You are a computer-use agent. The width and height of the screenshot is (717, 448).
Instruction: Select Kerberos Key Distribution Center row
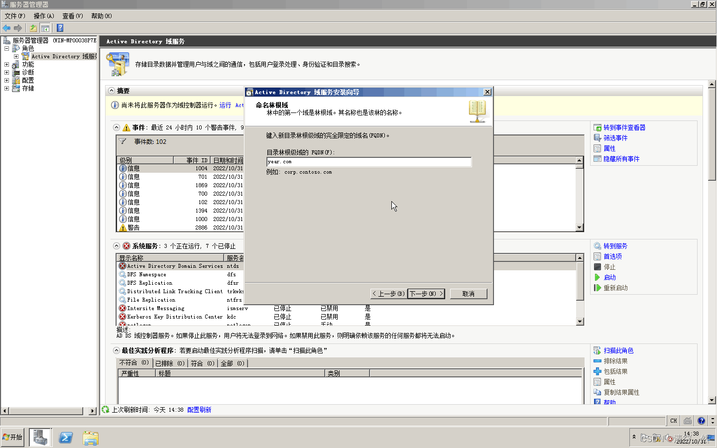347,317
